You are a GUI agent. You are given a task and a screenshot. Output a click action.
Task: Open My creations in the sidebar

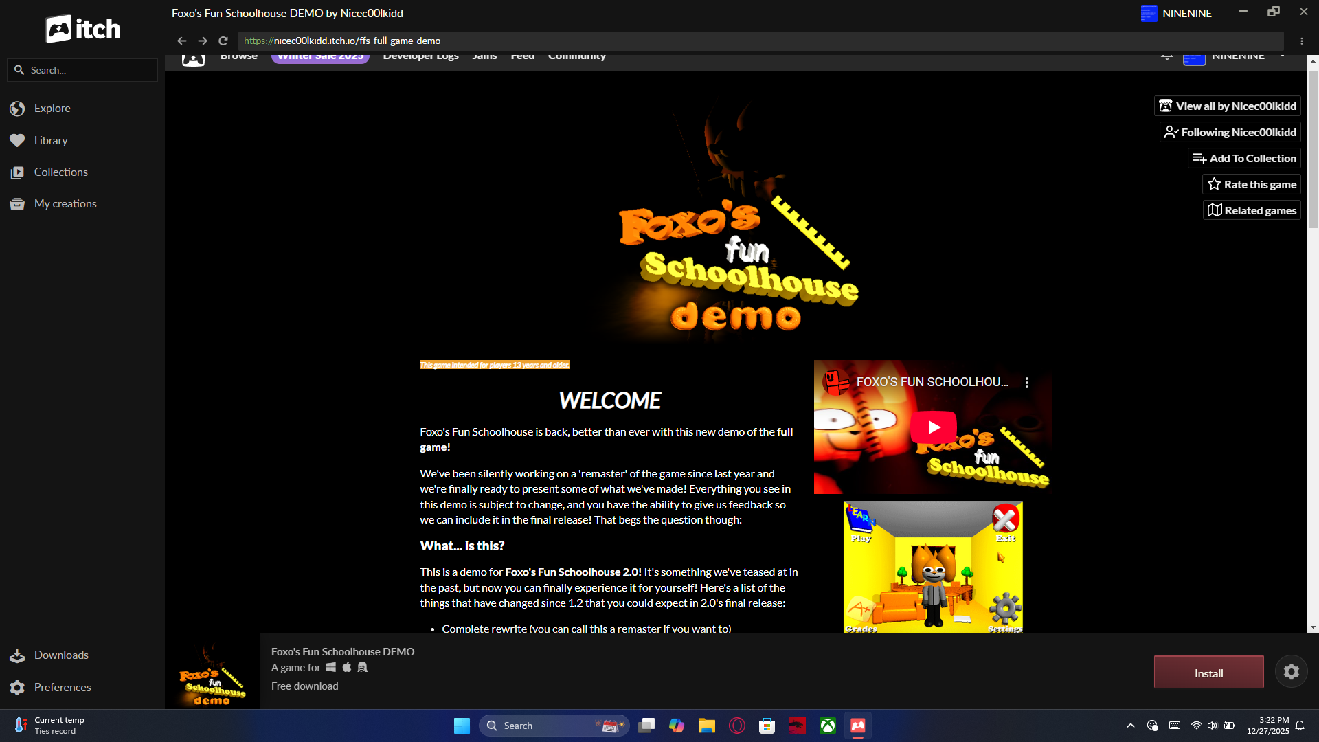coord(65,203)
